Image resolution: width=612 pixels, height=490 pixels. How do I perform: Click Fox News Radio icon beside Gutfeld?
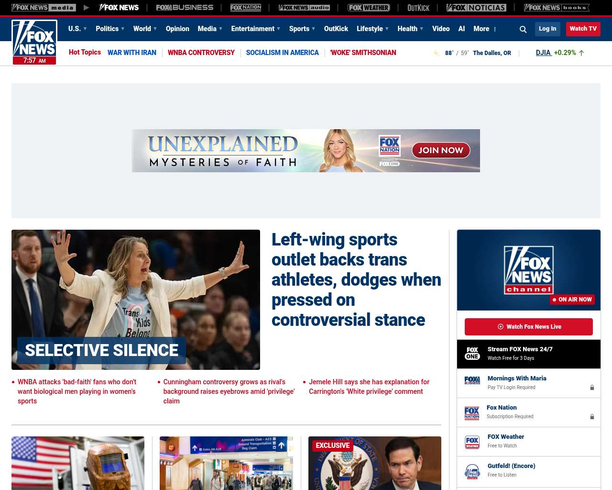(x=472, y=472)
